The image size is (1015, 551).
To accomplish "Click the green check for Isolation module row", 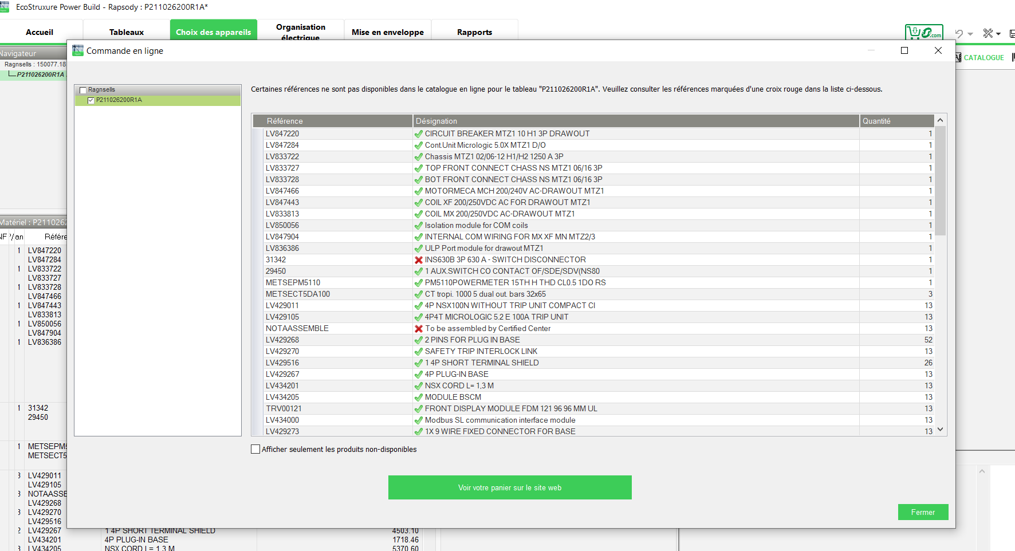I will (x=419, y=225).
